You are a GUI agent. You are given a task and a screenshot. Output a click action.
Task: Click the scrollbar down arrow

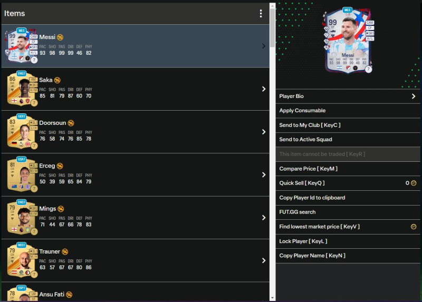(272, 298)
